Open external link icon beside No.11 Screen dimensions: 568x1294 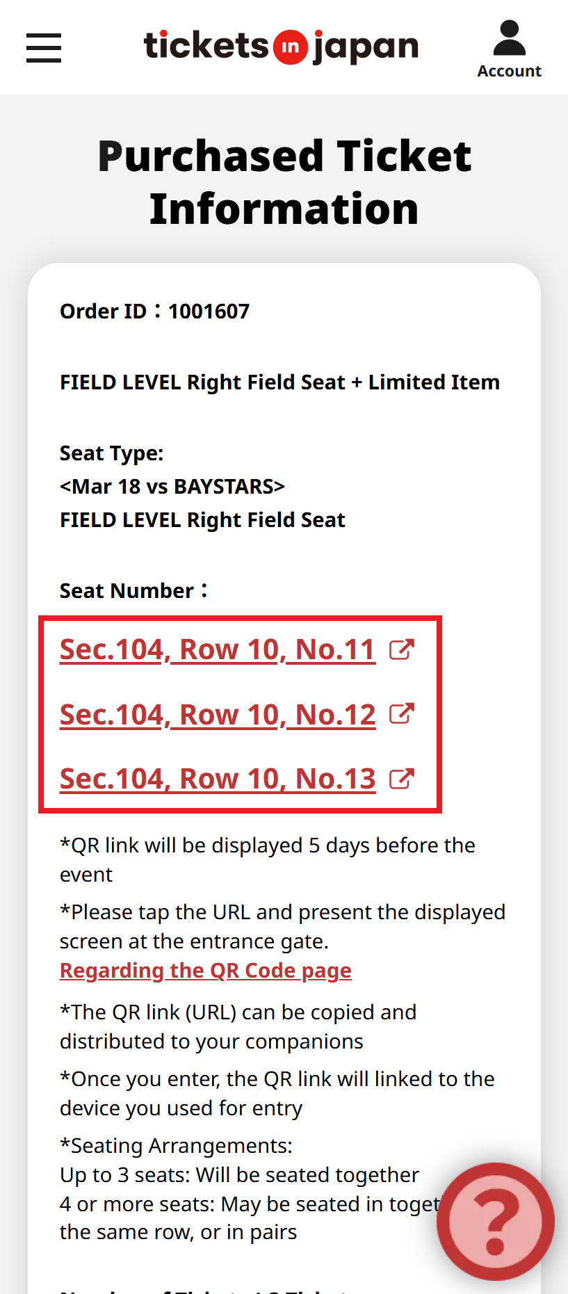coord(402,649)
